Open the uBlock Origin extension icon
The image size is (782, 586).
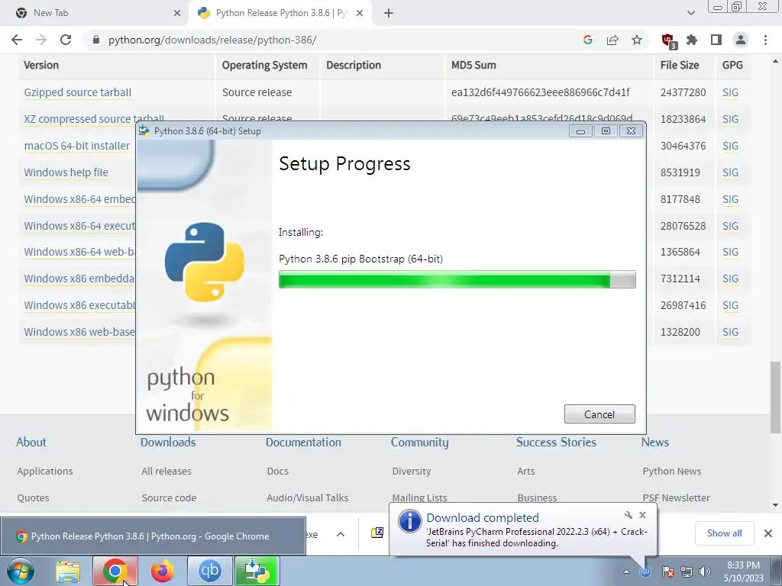(x=668, y=40)
